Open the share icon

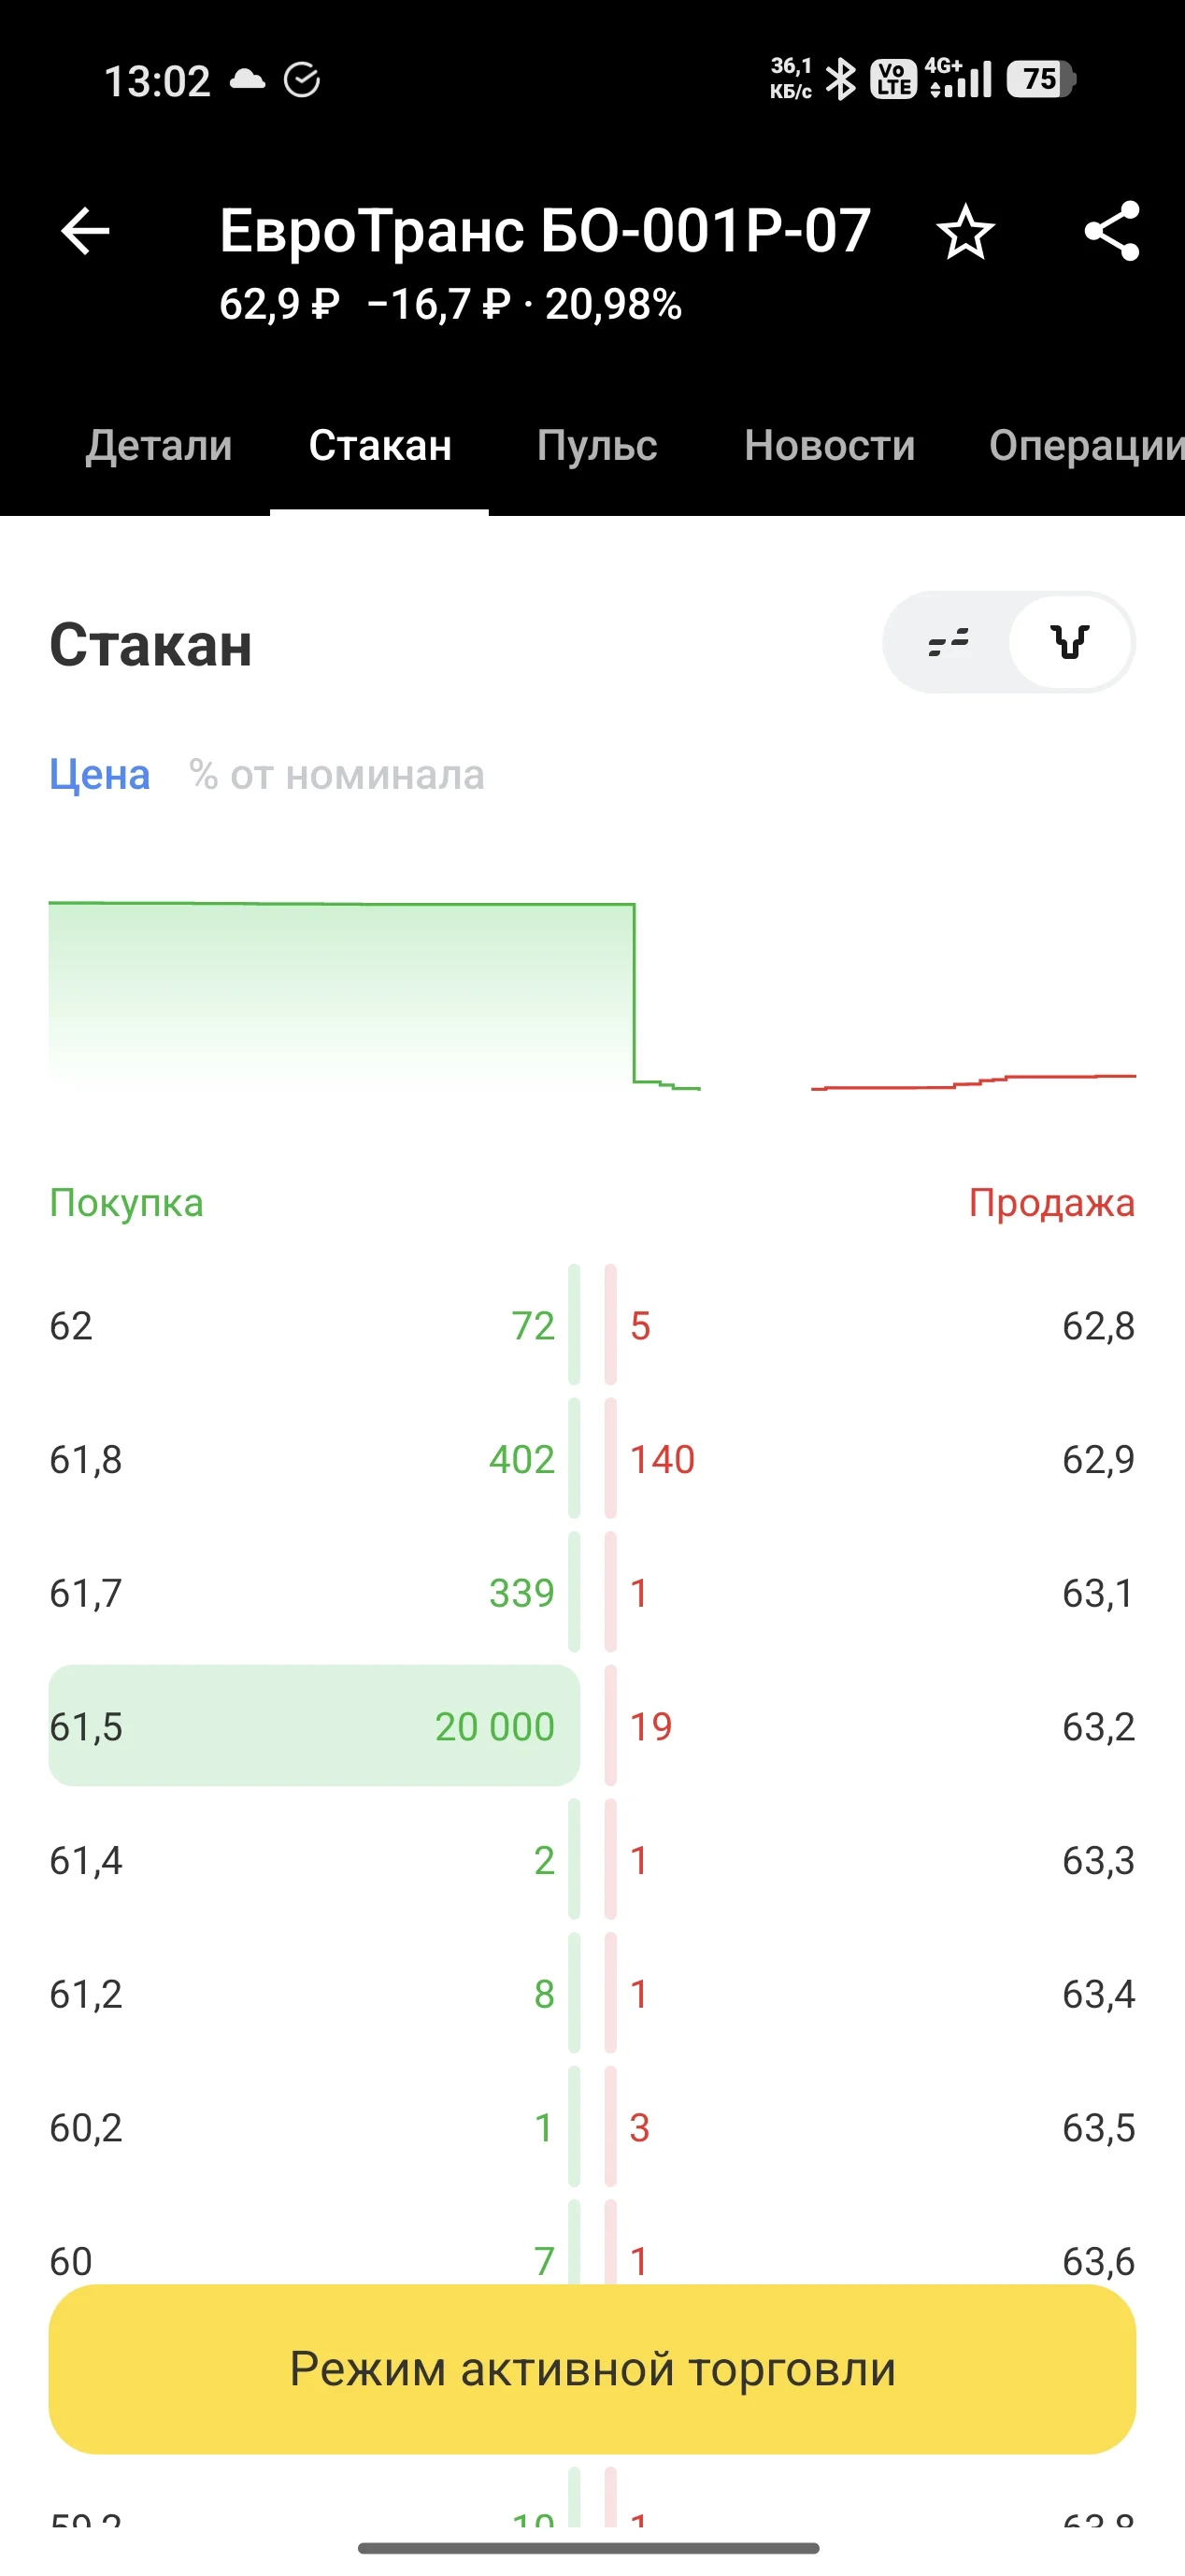1112,231
